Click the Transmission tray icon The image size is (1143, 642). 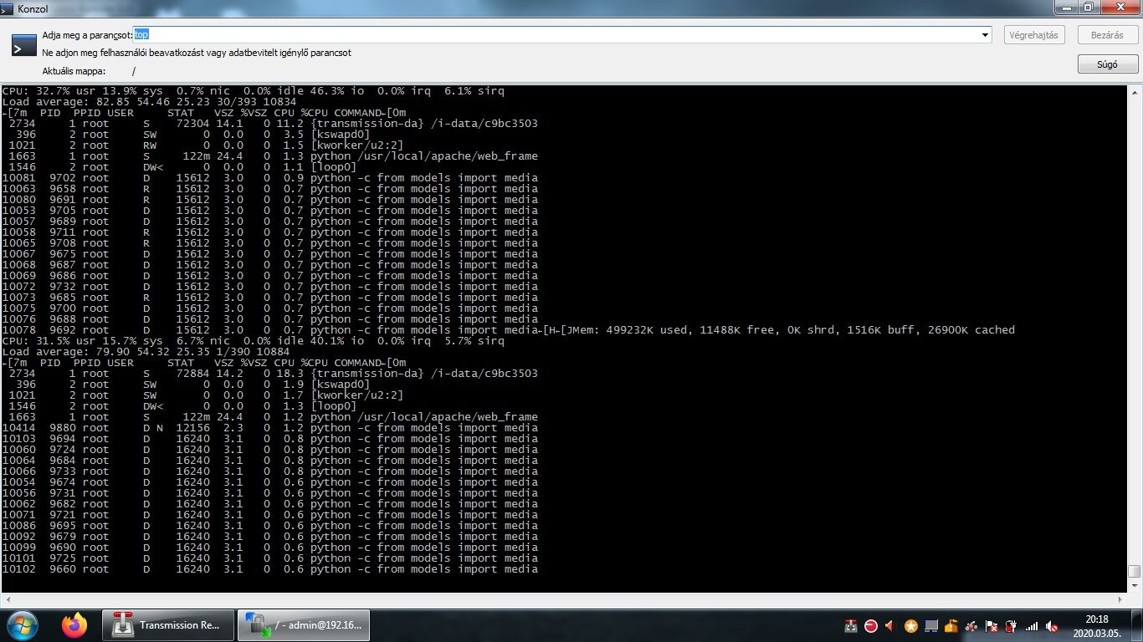(x=851, y=625)
